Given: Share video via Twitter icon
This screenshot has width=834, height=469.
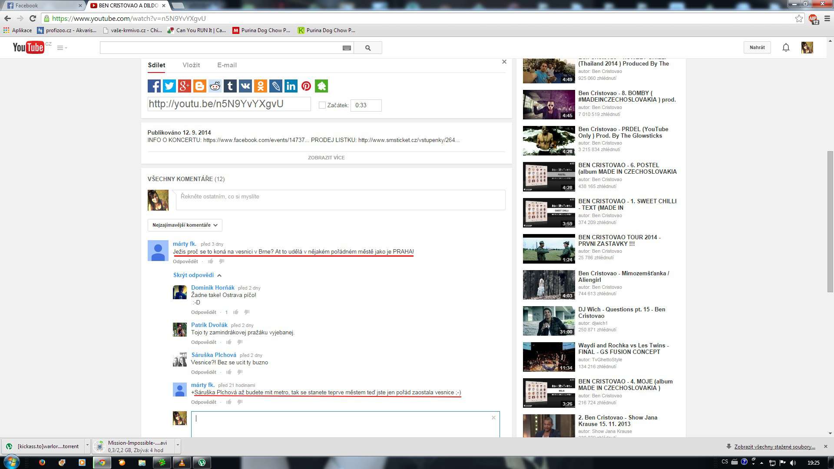Looking at the screenshot, I should (x=169, y=86).
